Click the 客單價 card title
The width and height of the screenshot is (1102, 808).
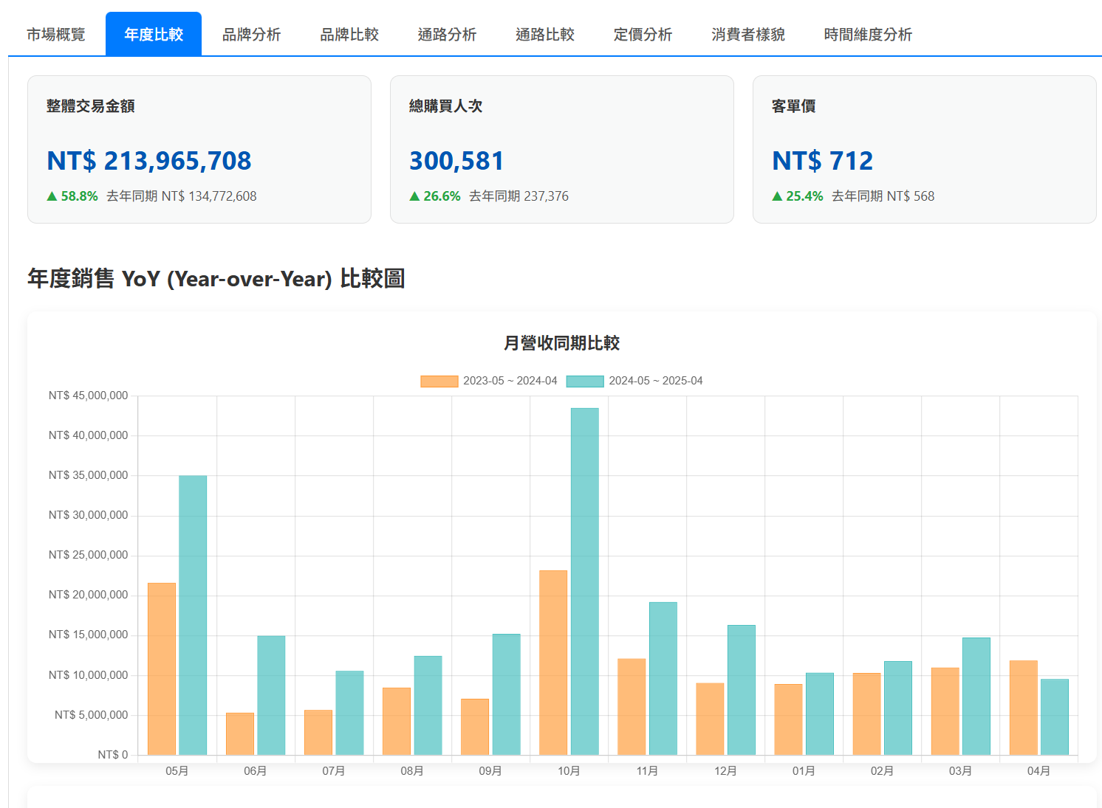tap(794, 106)
